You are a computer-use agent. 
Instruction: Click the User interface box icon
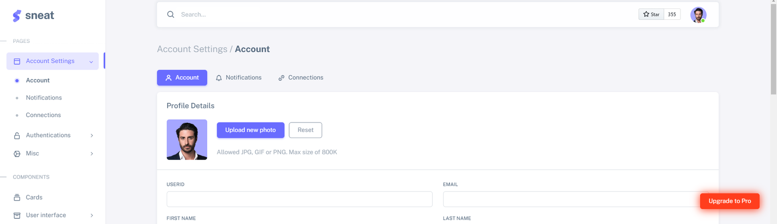click(x=17, y=216)
